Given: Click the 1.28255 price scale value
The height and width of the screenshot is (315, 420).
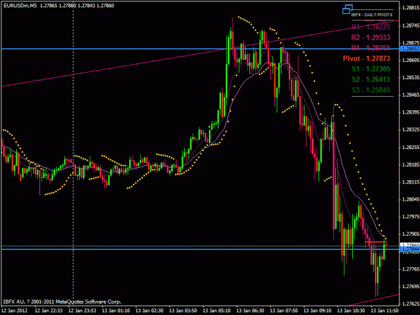Looking at the screenshot, I should click(x=411, y=147).
